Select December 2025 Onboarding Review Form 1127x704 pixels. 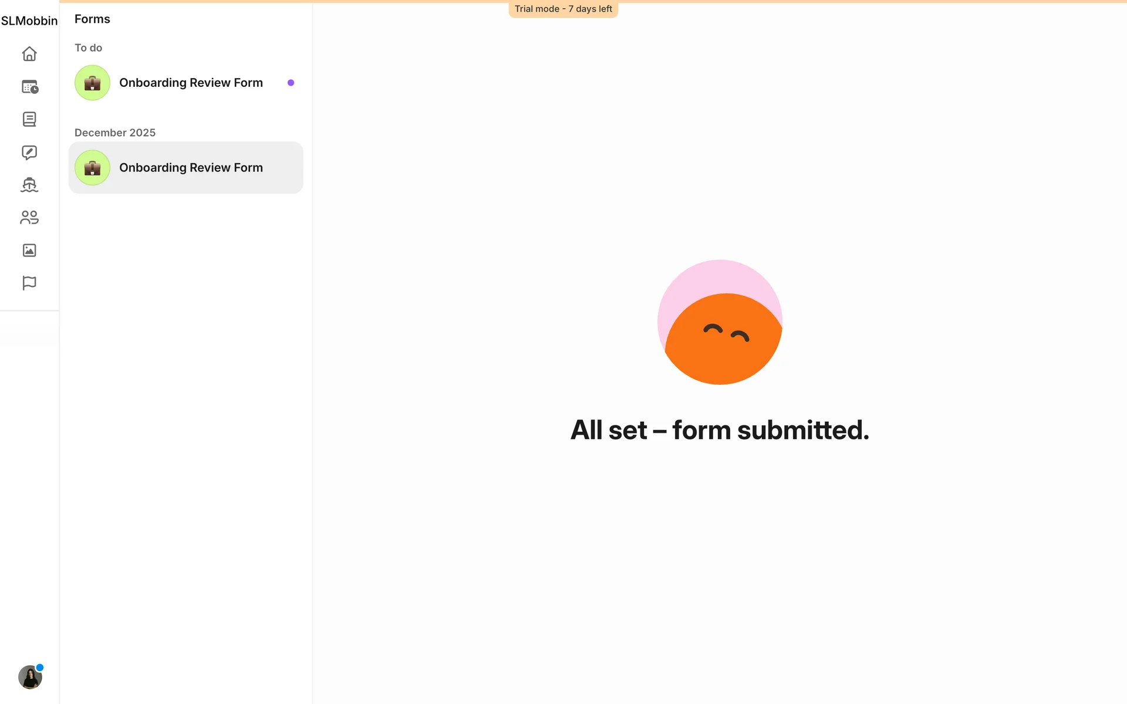[x=191, y=168]
